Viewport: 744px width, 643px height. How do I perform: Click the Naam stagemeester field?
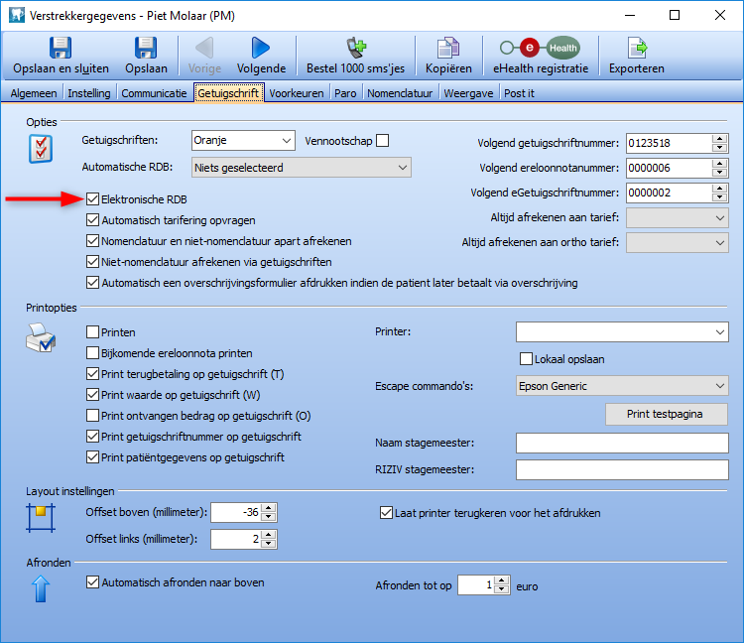tap(622, 443)
